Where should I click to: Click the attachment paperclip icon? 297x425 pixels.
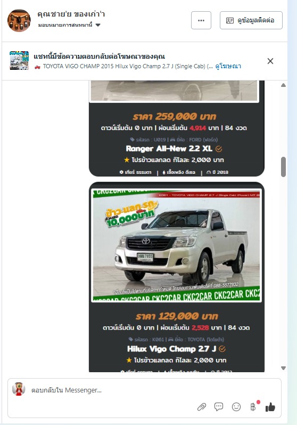[202, 406]
